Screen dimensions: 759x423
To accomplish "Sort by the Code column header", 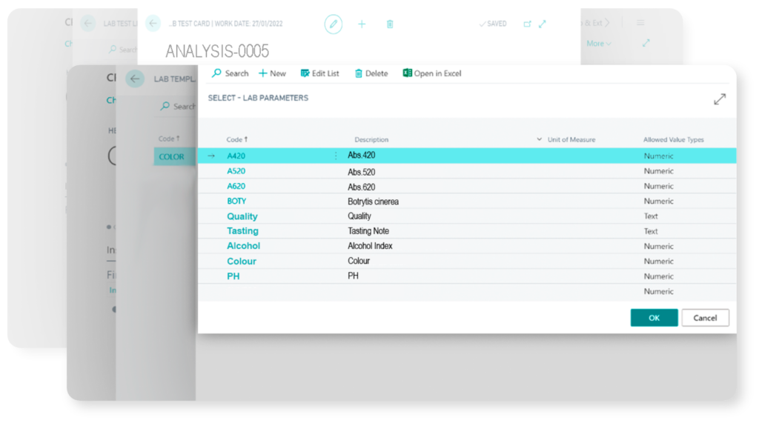I will point(237,139).
